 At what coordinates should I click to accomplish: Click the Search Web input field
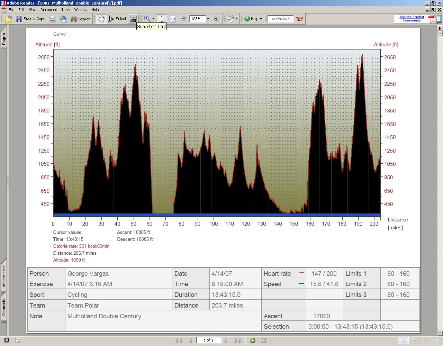click(x=281, y=19)
